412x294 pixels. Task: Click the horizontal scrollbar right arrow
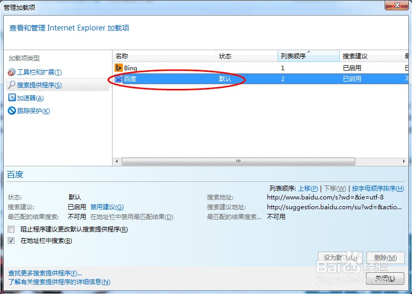pyautogui.click(x=404, y=161)
